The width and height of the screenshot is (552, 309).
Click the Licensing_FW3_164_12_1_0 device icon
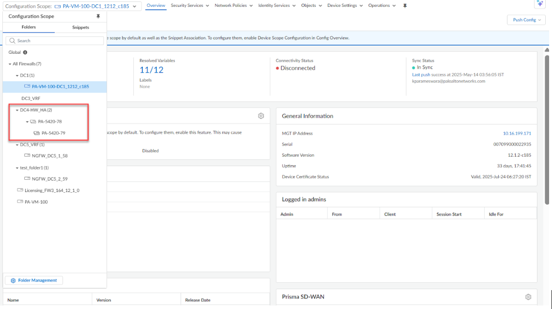coord(20,190)
